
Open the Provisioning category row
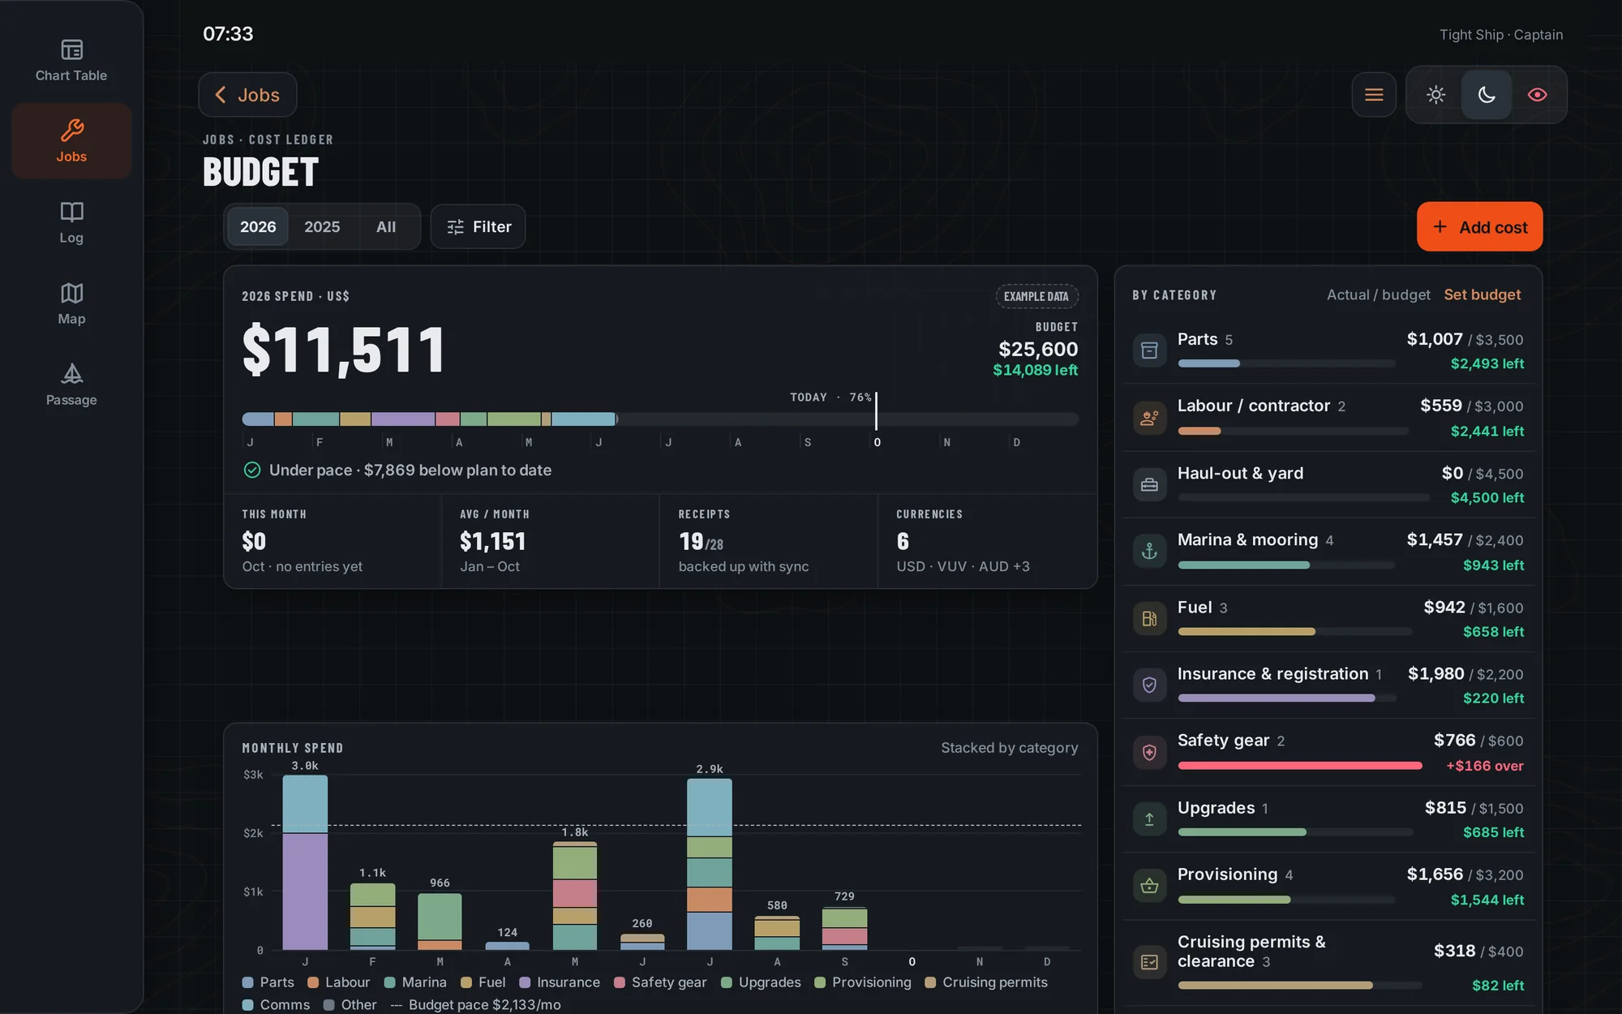(1328, 886)
